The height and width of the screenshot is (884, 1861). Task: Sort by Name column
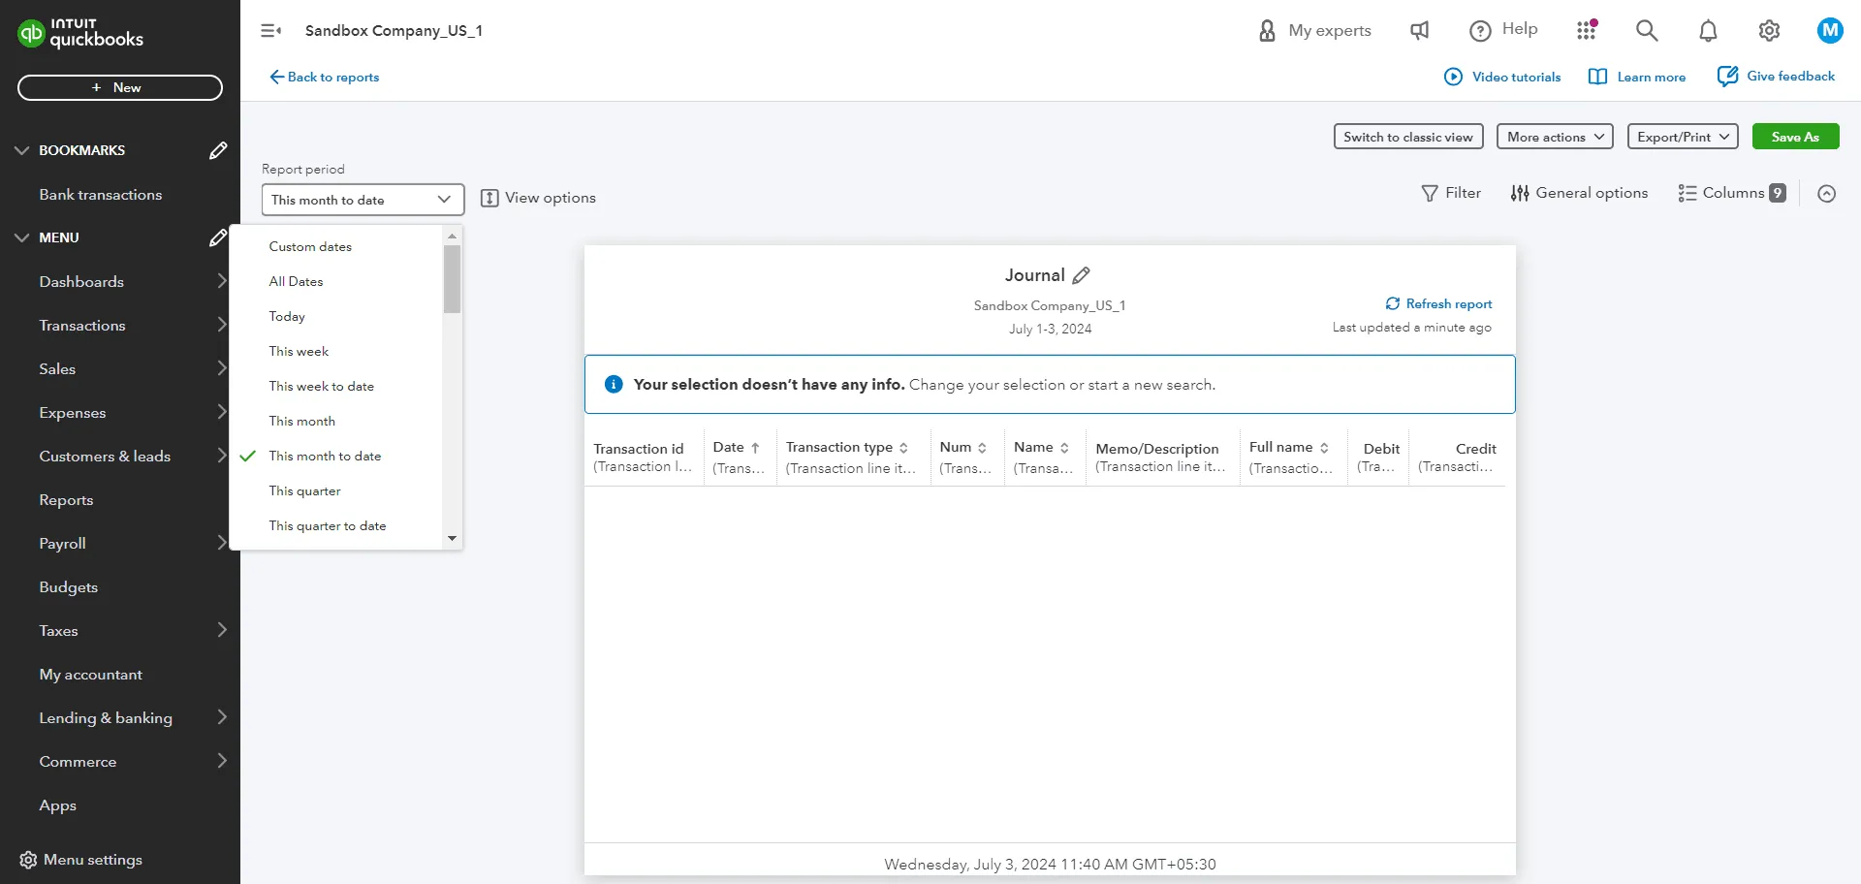(x=1064, y=448)
